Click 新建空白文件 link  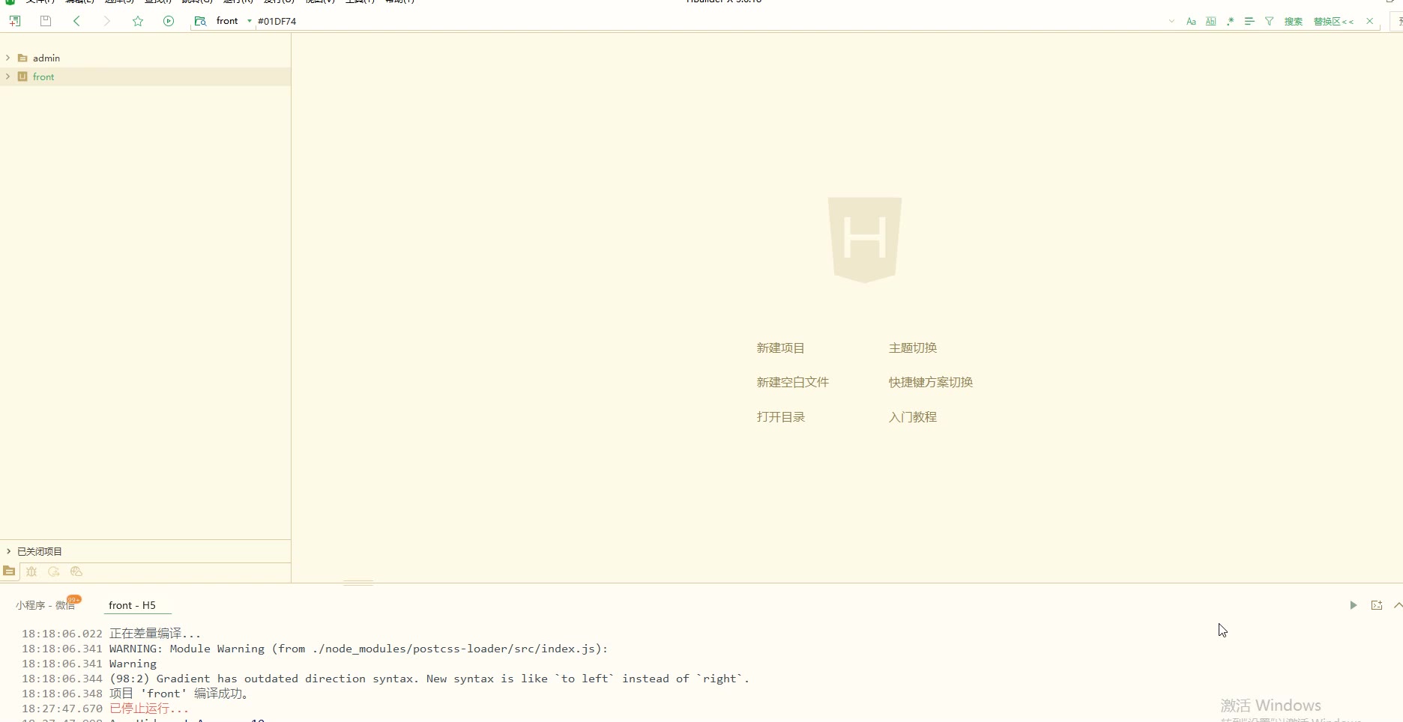[x=792, y=382]
